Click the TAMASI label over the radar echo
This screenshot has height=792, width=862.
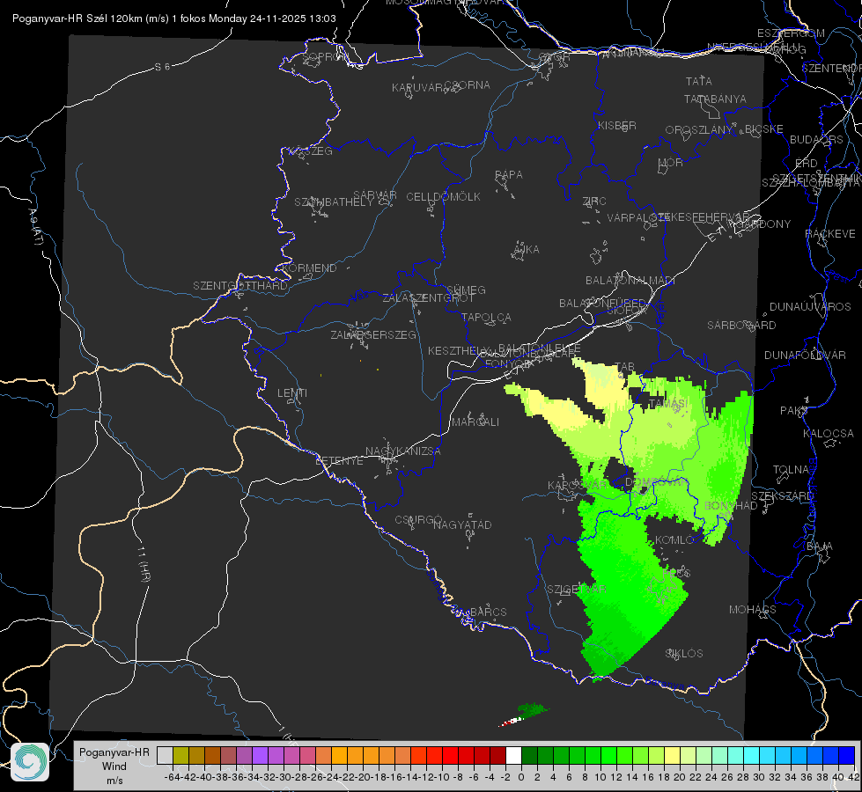point(668,404)
